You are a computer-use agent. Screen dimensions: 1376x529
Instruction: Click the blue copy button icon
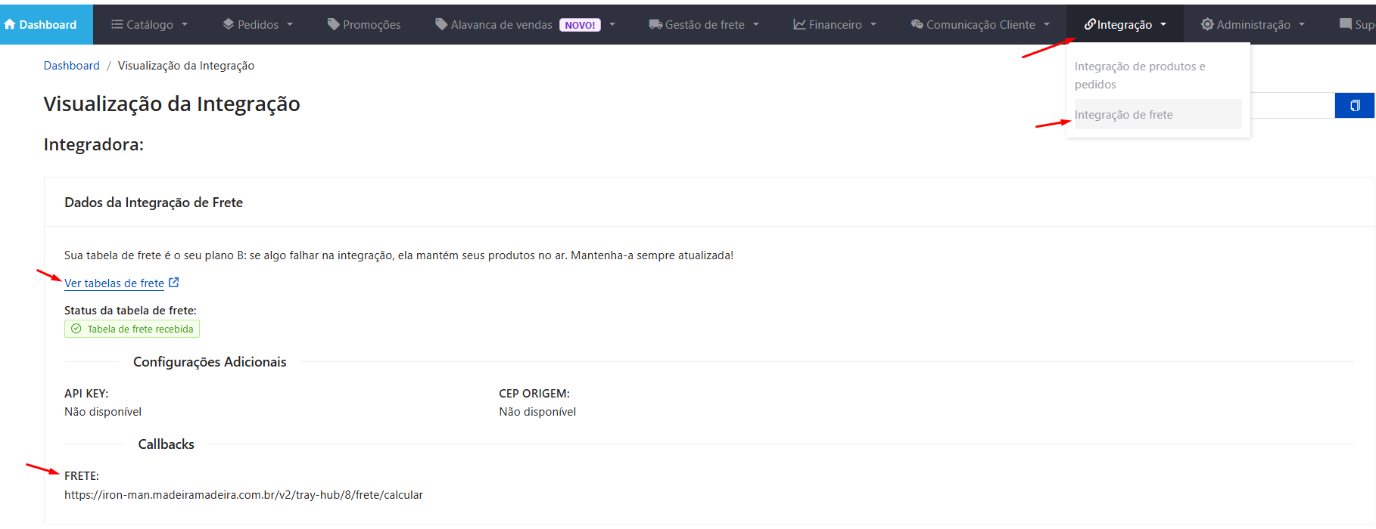point(1355,106)
